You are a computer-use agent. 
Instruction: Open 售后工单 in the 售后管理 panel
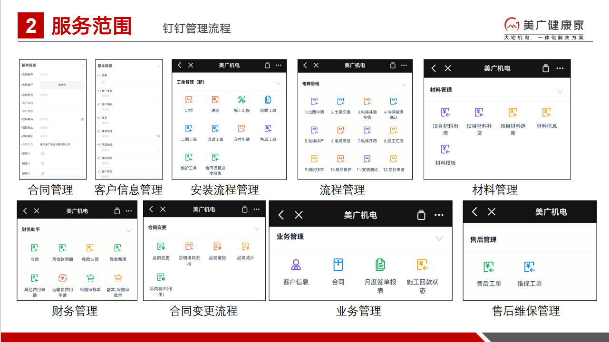(489, 267)
